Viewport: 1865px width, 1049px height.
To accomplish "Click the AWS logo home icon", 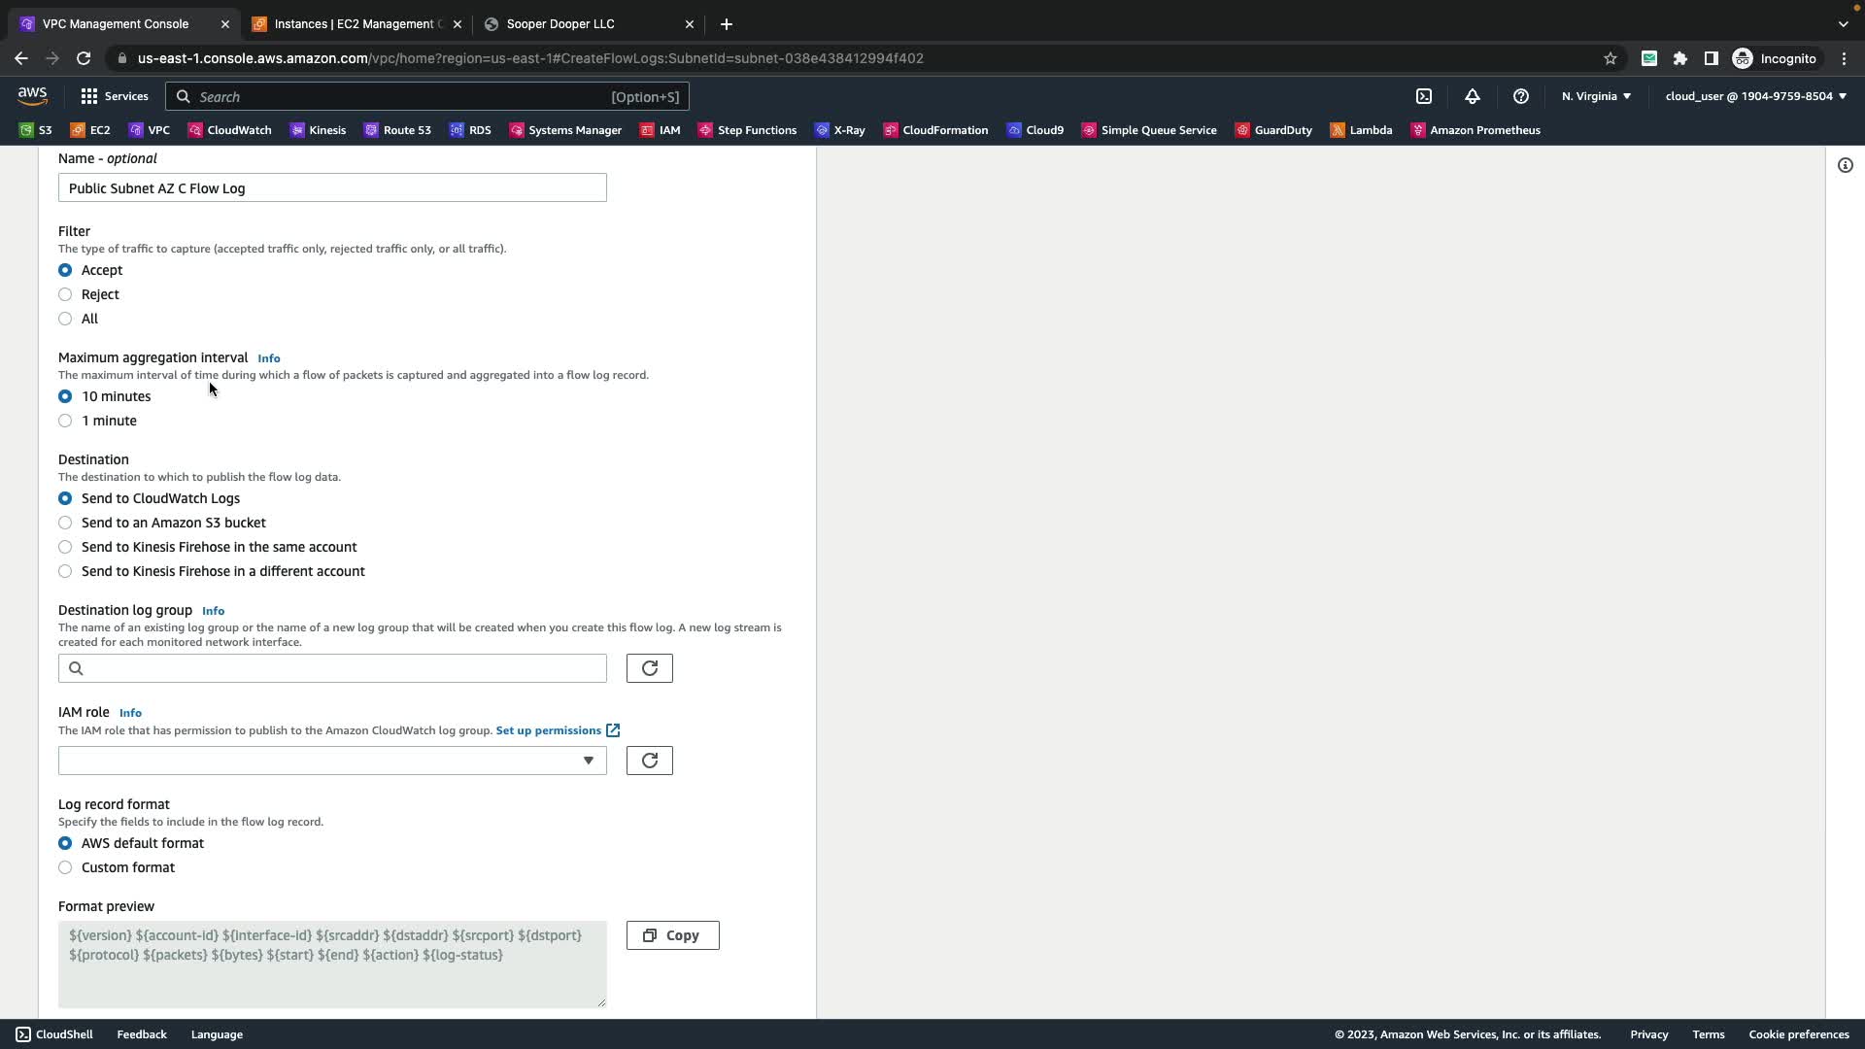I will [x=32, y=95].
